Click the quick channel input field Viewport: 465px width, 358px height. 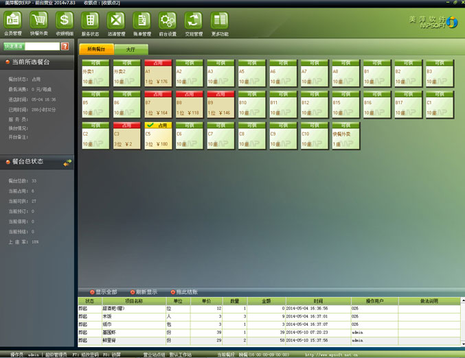click(43, 46)
